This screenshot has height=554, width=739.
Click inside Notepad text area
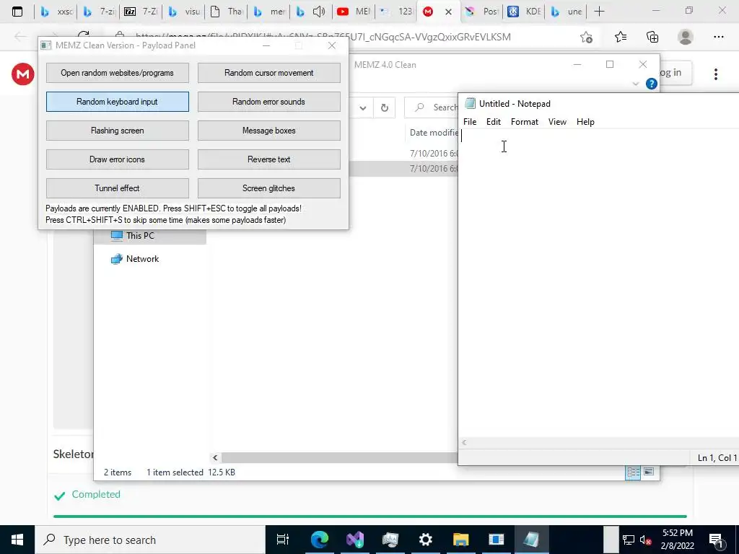click(x=598, y=283)
